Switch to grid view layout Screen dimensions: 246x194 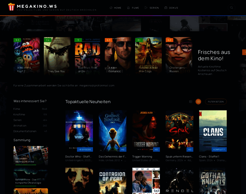coord(198,102)
